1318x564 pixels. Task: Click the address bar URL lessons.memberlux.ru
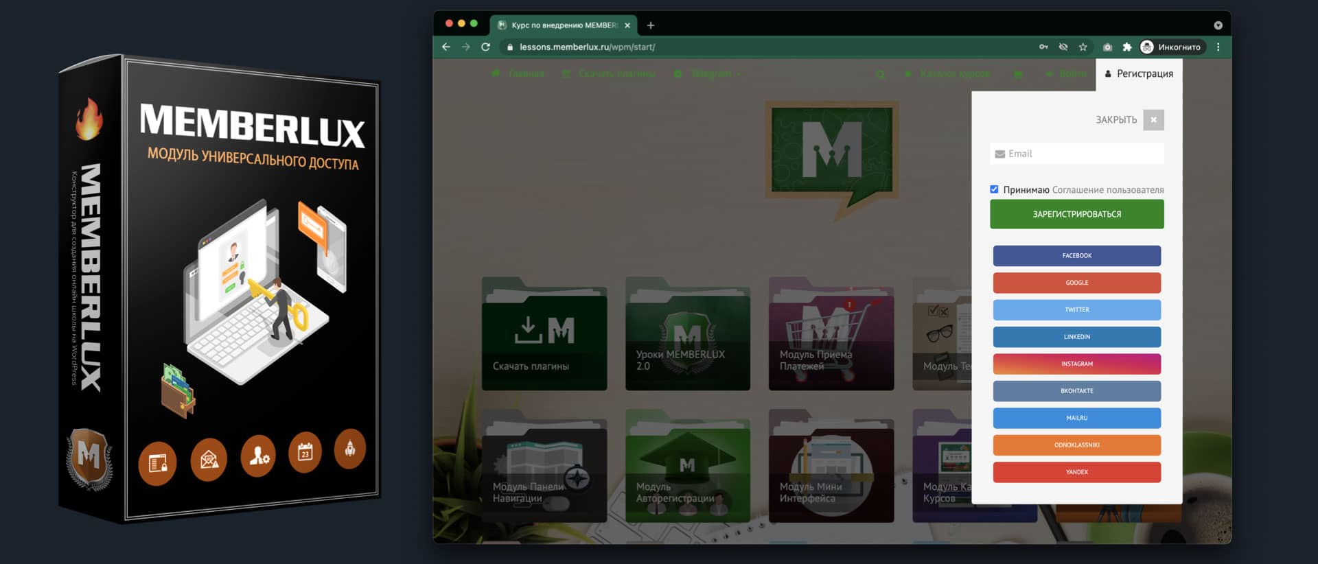tap(587, 47)
